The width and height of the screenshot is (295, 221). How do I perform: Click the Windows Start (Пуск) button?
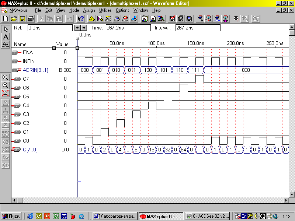[x=11, y=216]
